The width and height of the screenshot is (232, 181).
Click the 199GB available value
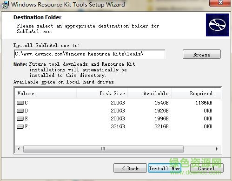(161, 118)
